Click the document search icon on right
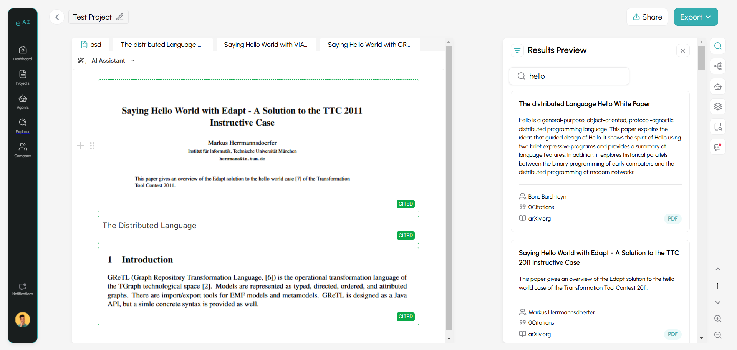This screenshot has height=350, width=737. pos(717,127)
